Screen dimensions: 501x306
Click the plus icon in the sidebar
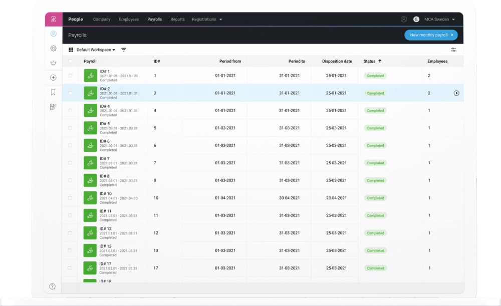53,78
